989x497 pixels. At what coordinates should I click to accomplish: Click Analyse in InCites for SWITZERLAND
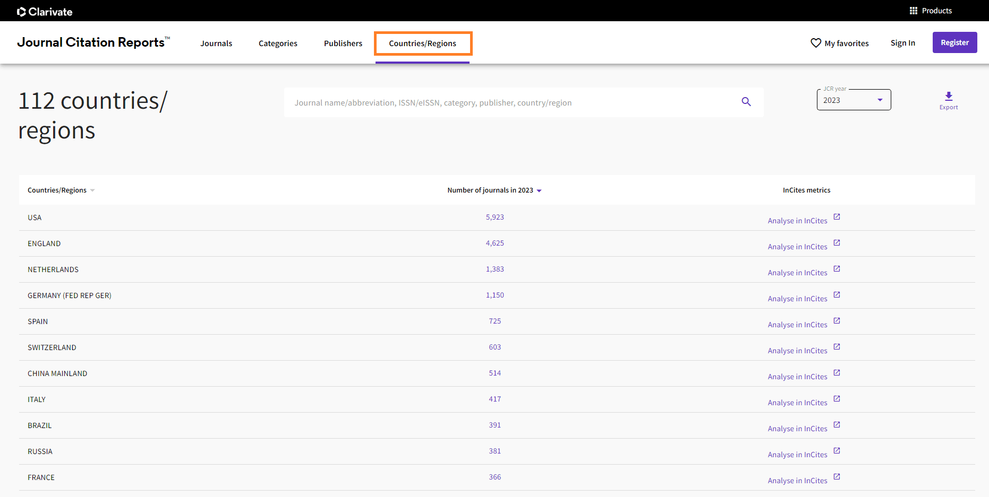[x=797, y=351]
